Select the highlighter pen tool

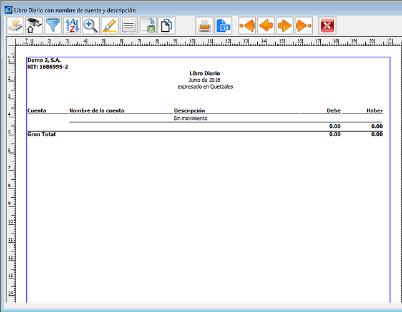click(x=110, y=26)
